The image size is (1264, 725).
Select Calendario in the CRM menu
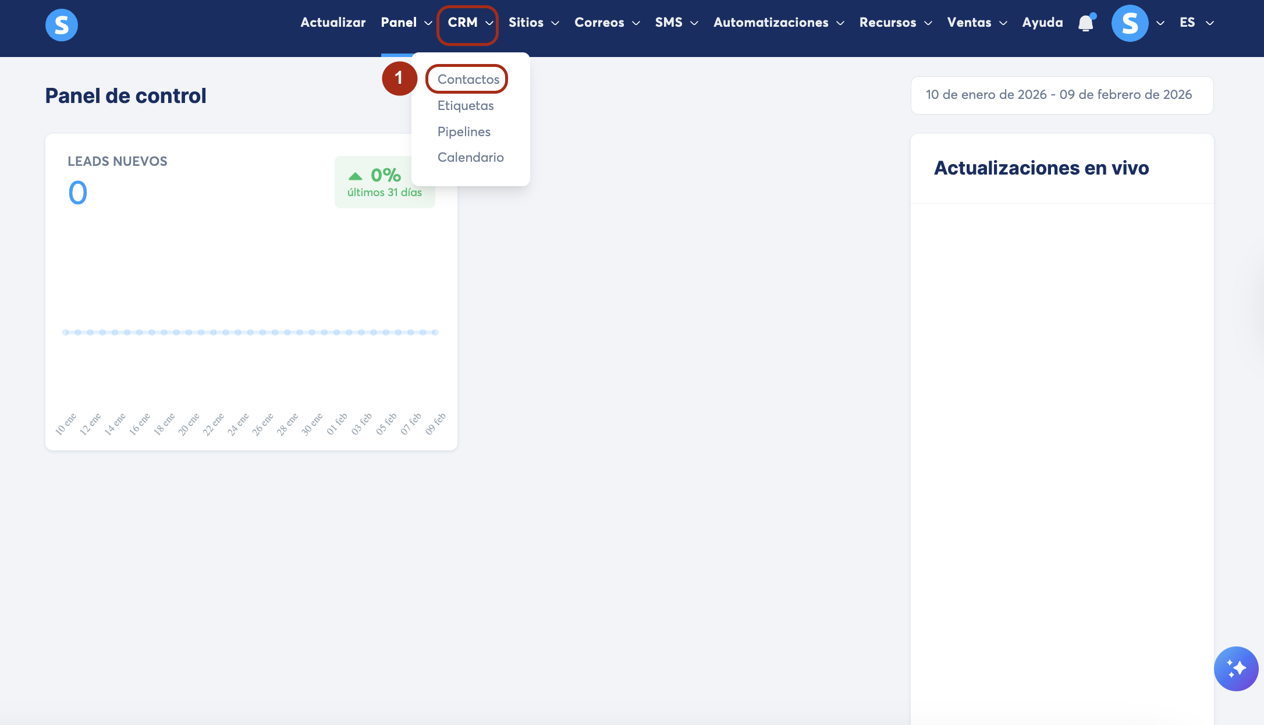pyautogui.click(x=470, y=157)
